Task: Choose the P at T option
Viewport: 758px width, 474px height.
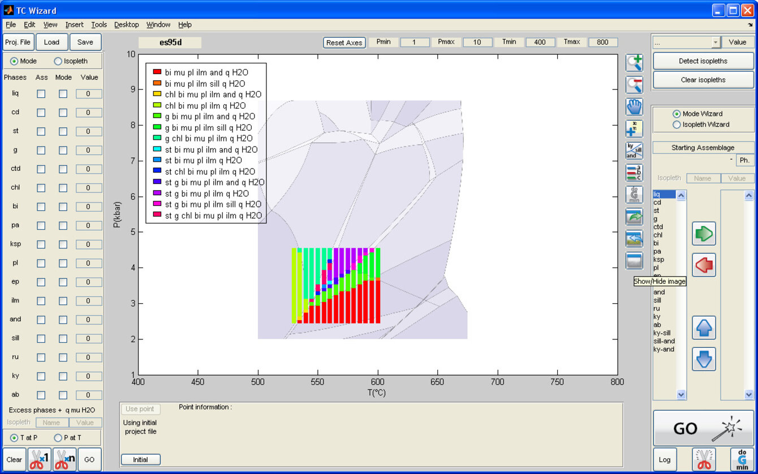Action: (58, 438)
